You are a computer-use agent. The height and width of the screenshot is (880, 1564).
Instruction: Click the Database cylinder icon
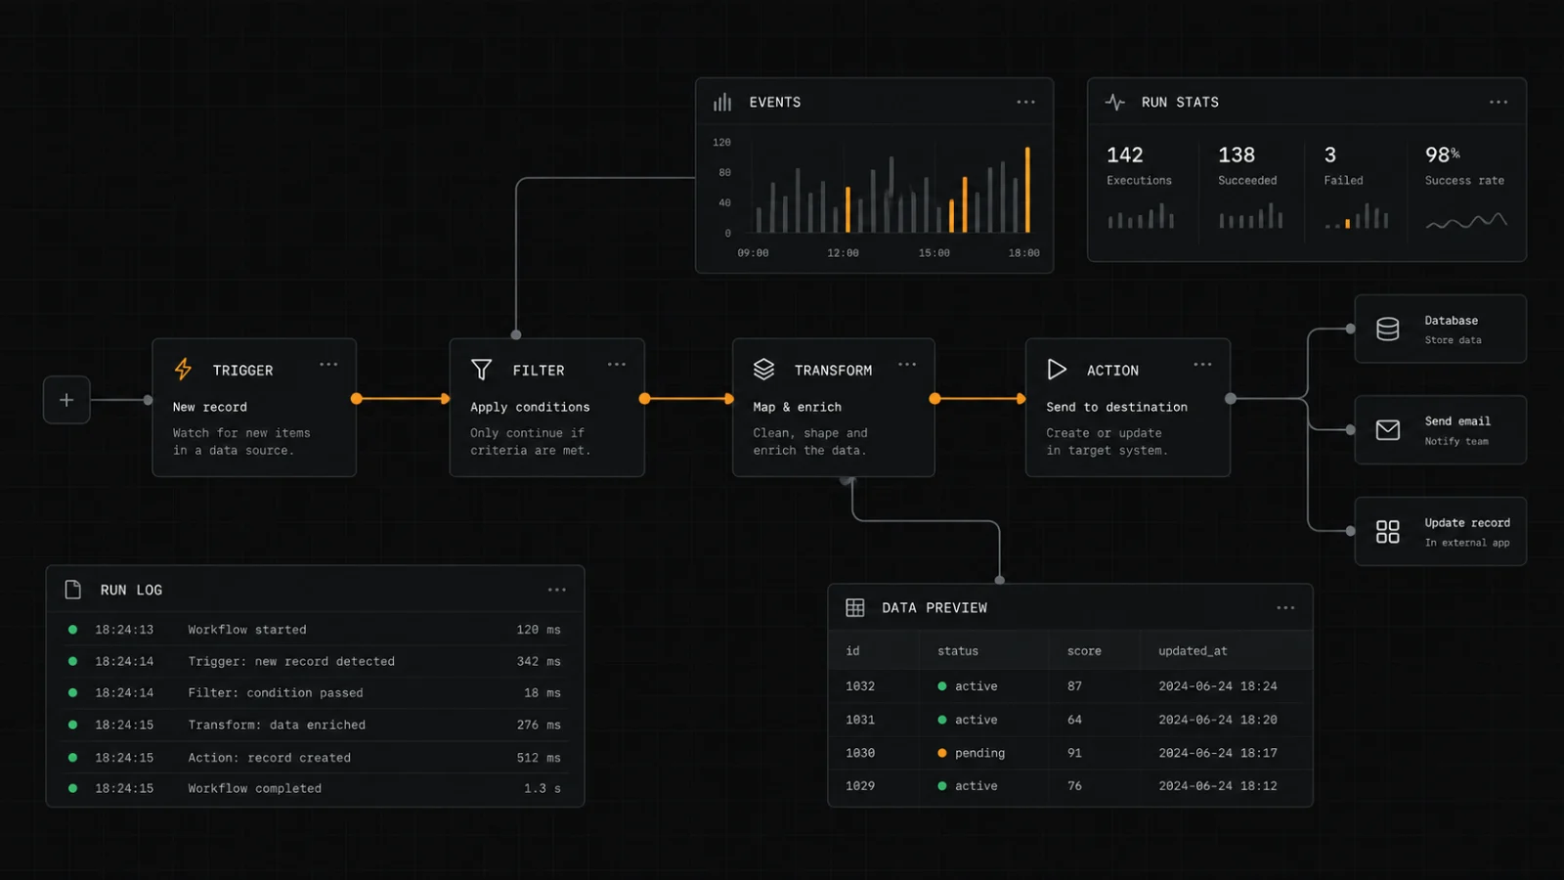pos(1388,330)
